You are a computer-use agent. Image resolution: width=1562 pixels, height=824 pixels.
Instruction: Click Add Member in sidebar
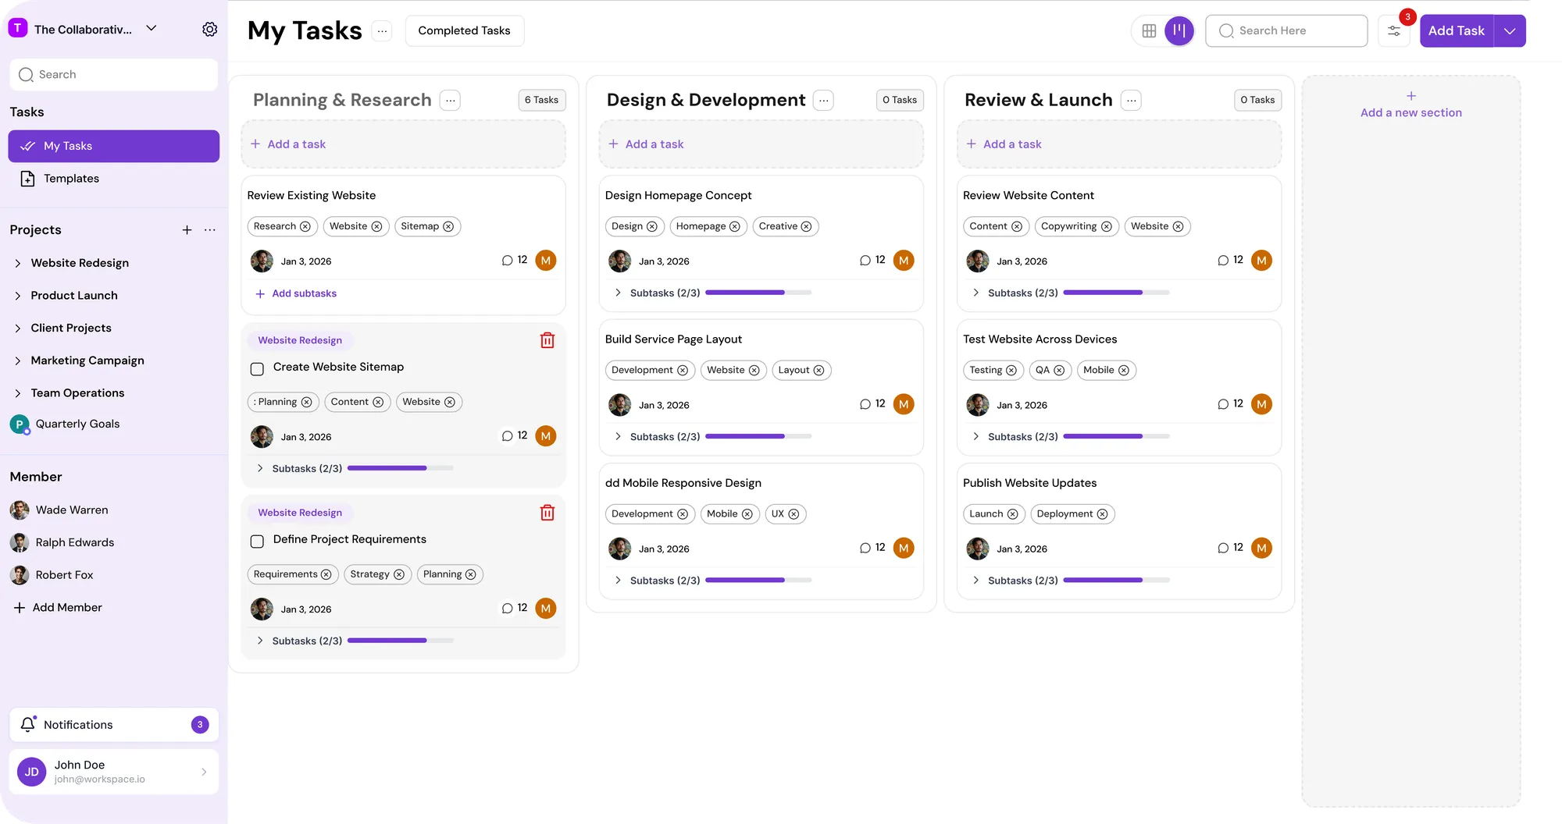pos(58,607)
